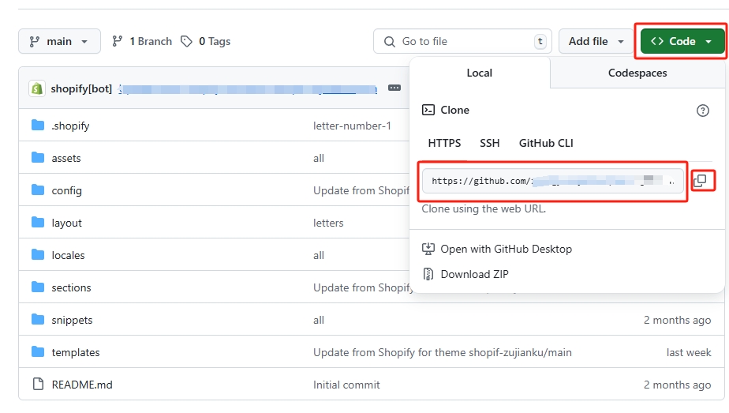The width and height of the screenshot is (729, 413).
Task: Choose Open with GitHub Desktop
Action: (497, 250)
